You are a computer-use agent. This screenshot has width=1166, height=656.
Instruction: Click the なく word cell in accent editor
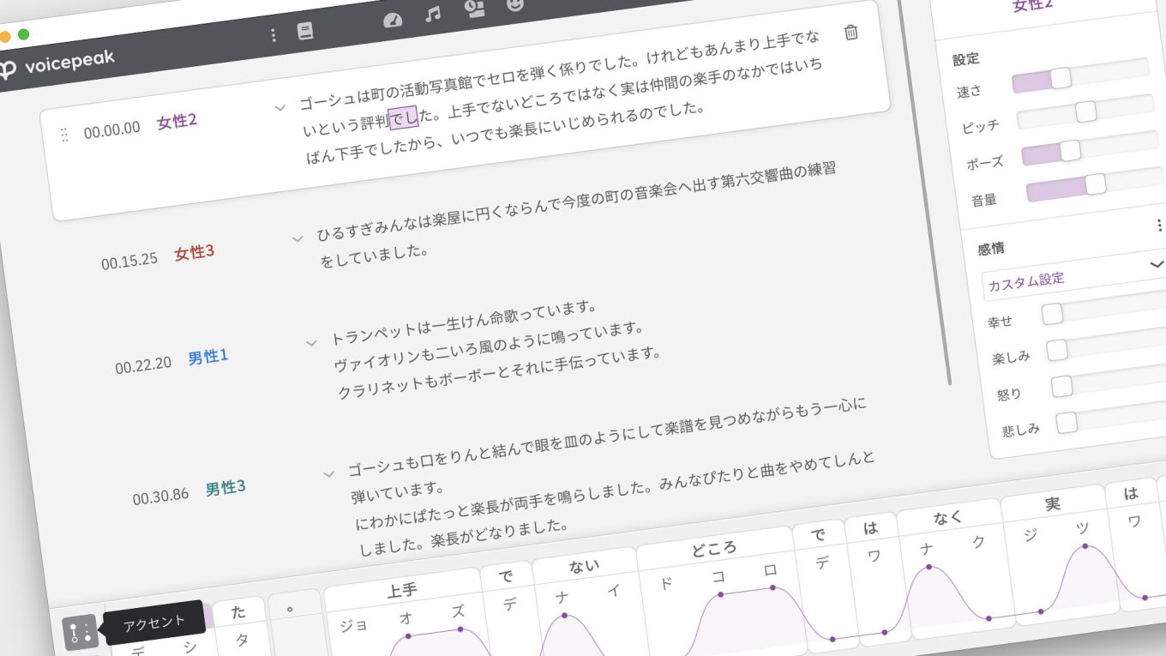tap(947, 517)
